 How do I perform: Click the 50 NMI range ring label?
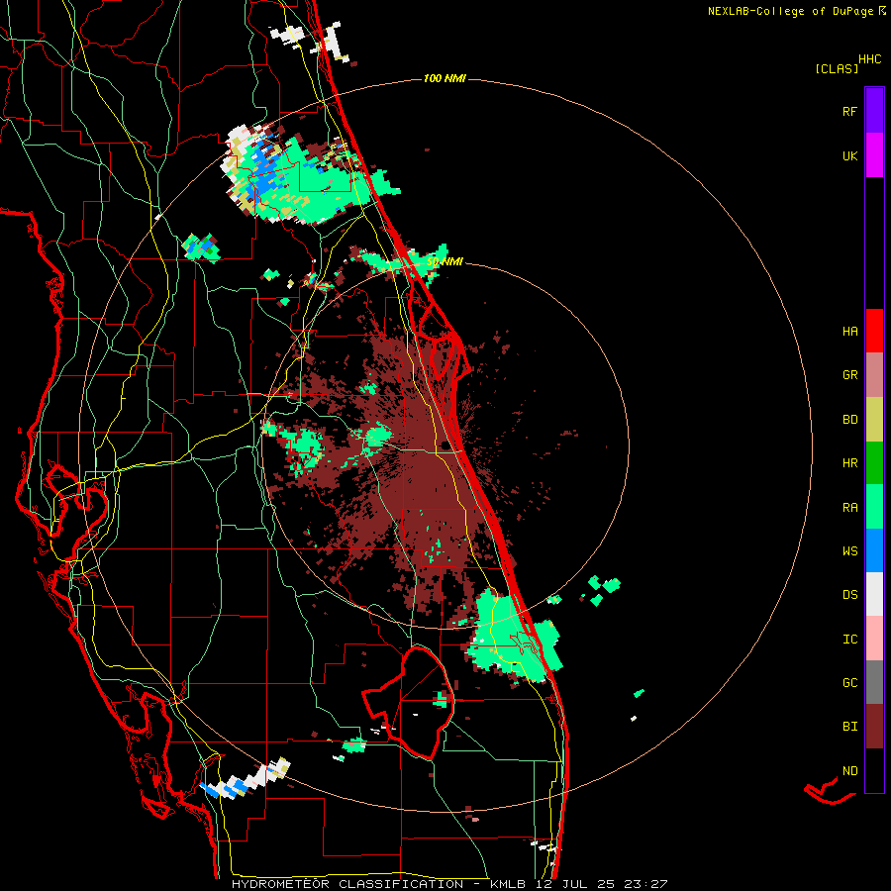pos(445,262)
